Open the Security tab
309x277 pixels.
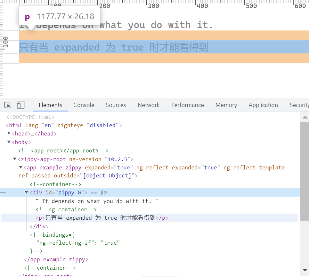pos(299,105)
